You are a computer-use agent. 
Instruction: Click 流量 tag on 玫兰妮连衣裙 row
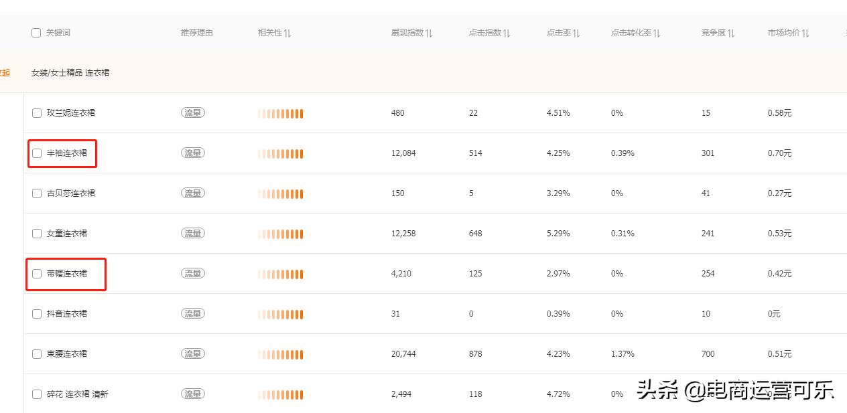193,113
